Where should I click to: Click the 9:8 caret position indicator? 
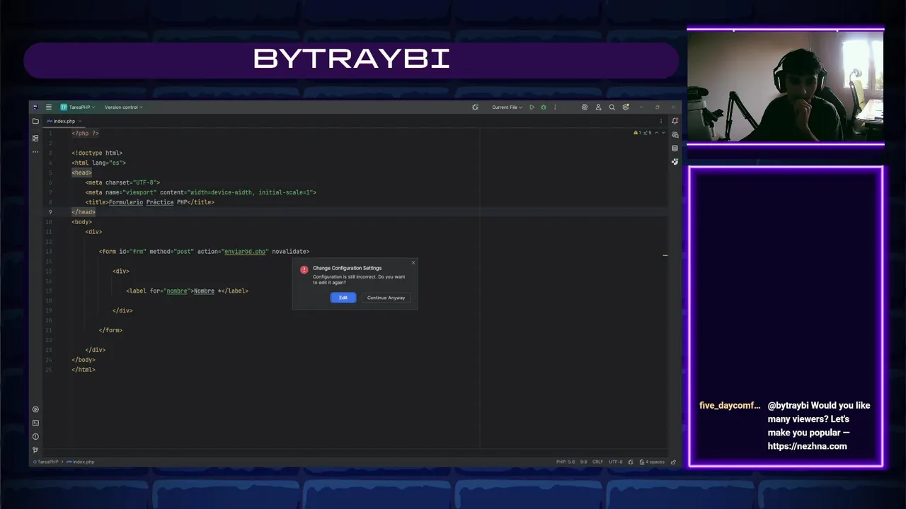coord(584,462)
